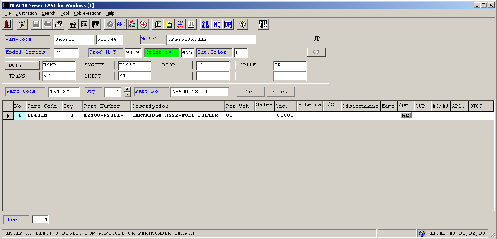Open the Tool menu

click(x=64, y=13)
